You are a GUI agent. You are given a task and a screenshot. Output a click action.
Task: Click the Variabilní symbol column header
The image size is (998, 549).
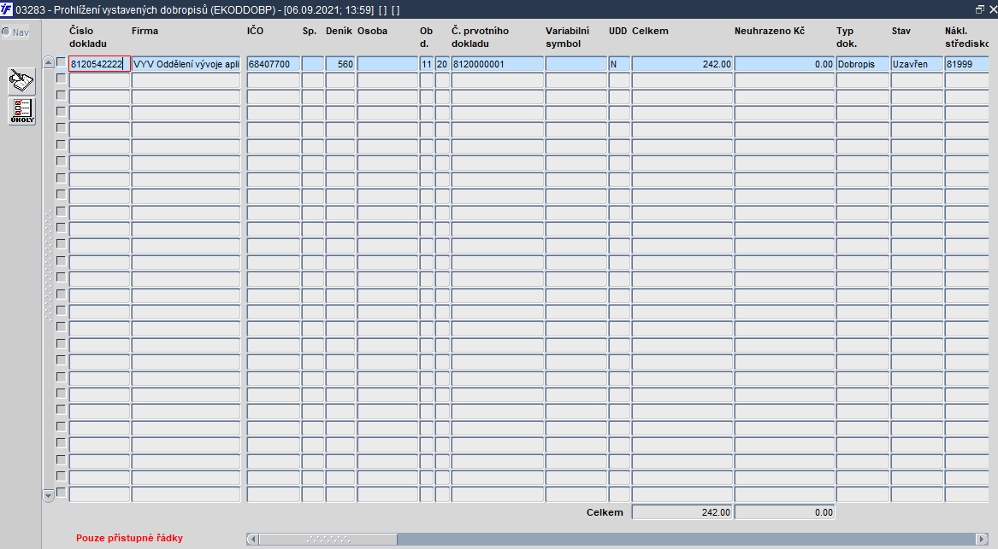pyautogui.click(x=567, y=38)
